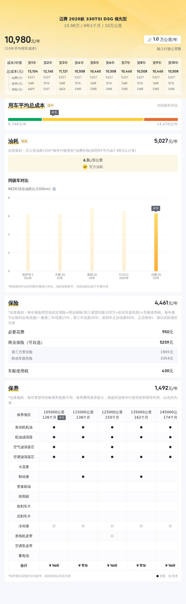Click the 发电机皮带 check circle at 125000公里

coord(112,536)
